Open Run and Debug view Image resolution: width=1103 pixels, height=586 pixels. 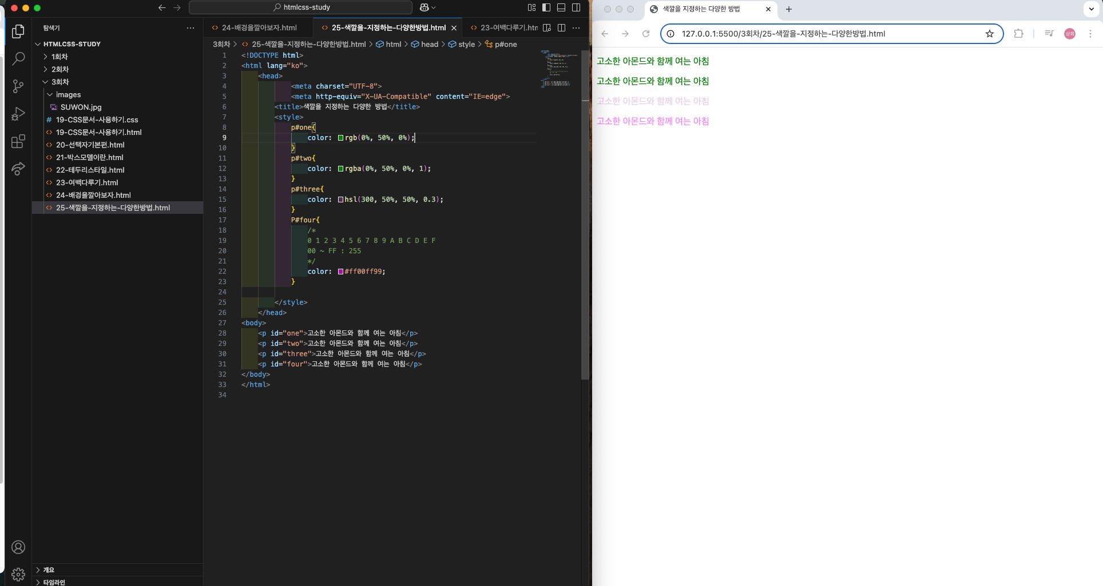click(x=18, y=114)
